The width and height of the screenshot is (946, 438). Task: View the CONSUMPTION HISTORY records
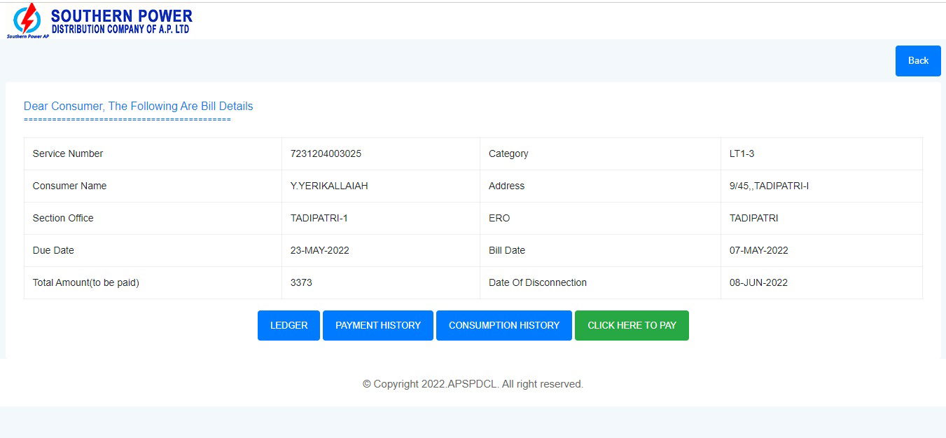click(x=503, y=324)
